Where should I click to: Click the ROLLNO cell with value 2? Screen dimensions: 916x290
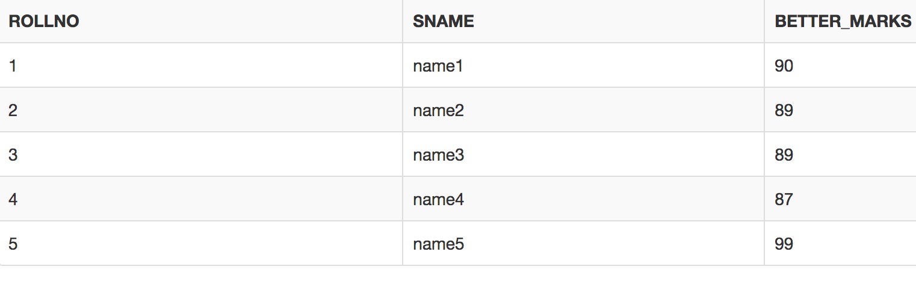[201, 110]
